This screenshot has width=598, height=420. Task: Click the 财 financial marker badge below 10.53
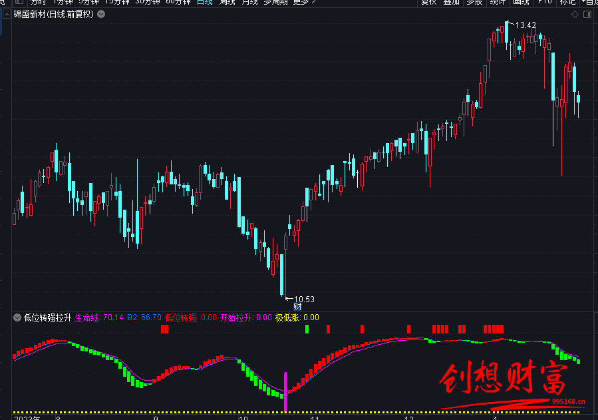click(x=297, y=307)
